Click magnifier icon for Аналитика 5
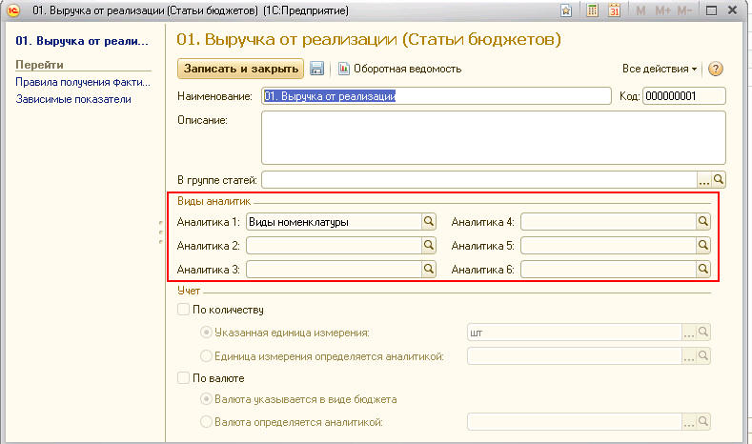Screen dimensions: 752x444 pos(703,245)
